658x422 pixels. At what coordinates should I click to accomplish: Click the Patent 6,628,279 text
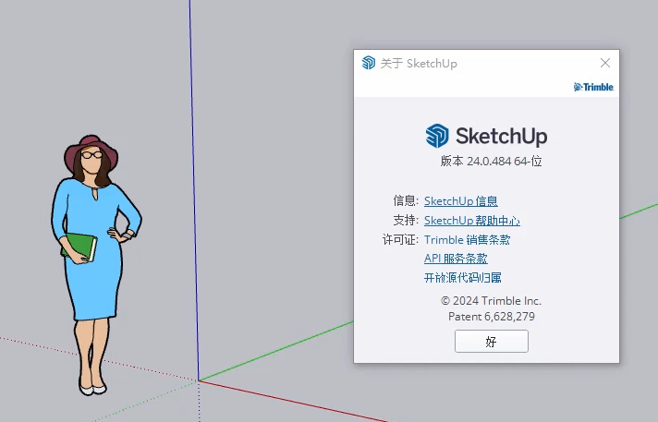(492, 317)
